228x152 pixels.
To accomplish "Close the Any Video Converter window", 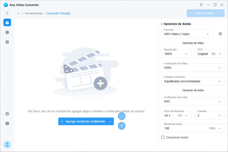I will coord(222,5).
